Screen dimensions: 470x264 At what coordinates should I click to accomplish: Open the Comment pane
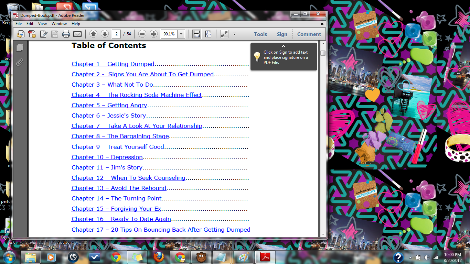pyautogui.click(x=309, y=34)
